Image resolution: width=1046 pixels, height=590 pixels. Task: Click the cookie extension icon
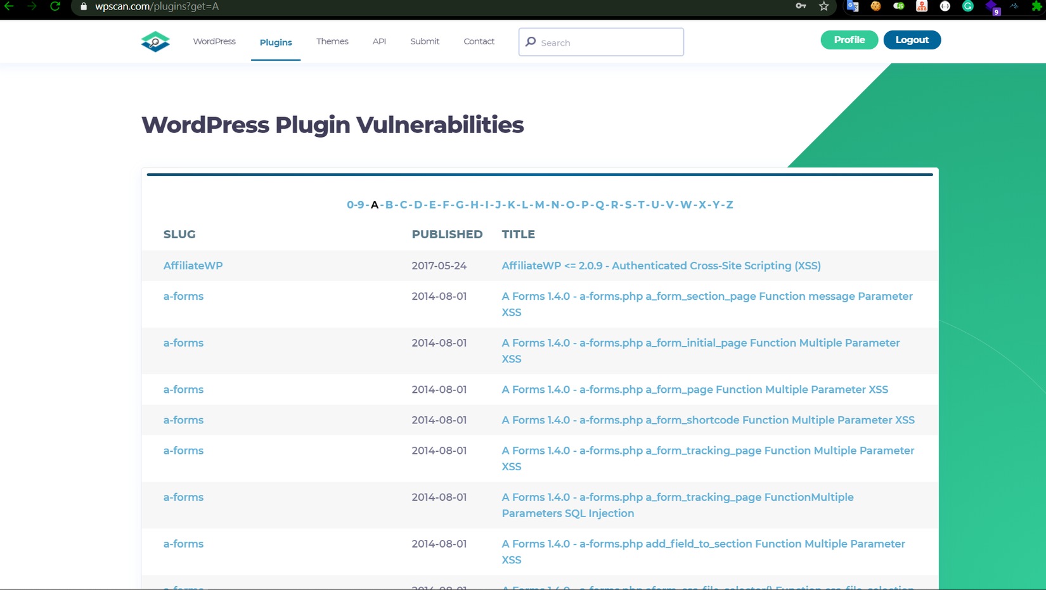875,6
